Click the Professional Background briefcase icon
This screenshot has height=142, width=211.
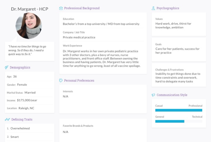[61, 8]
